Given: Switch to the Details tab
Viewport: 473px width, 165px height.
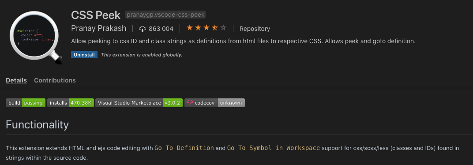Looking at the screenshot, I should coord(16,80).
